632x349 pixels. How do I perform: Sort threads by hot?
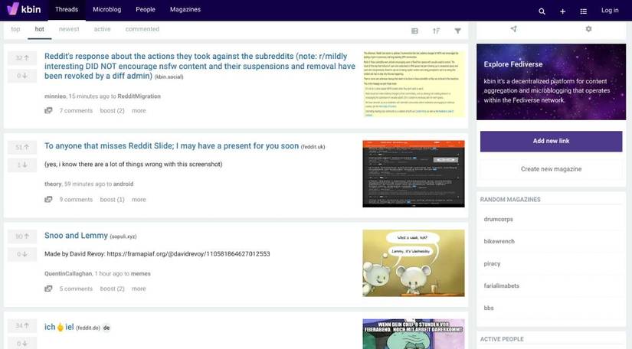pyautogui.click(x=40, y=29)
